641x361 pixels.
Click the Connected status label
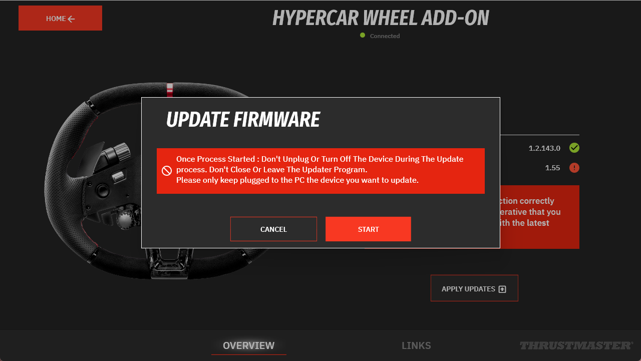385,36
